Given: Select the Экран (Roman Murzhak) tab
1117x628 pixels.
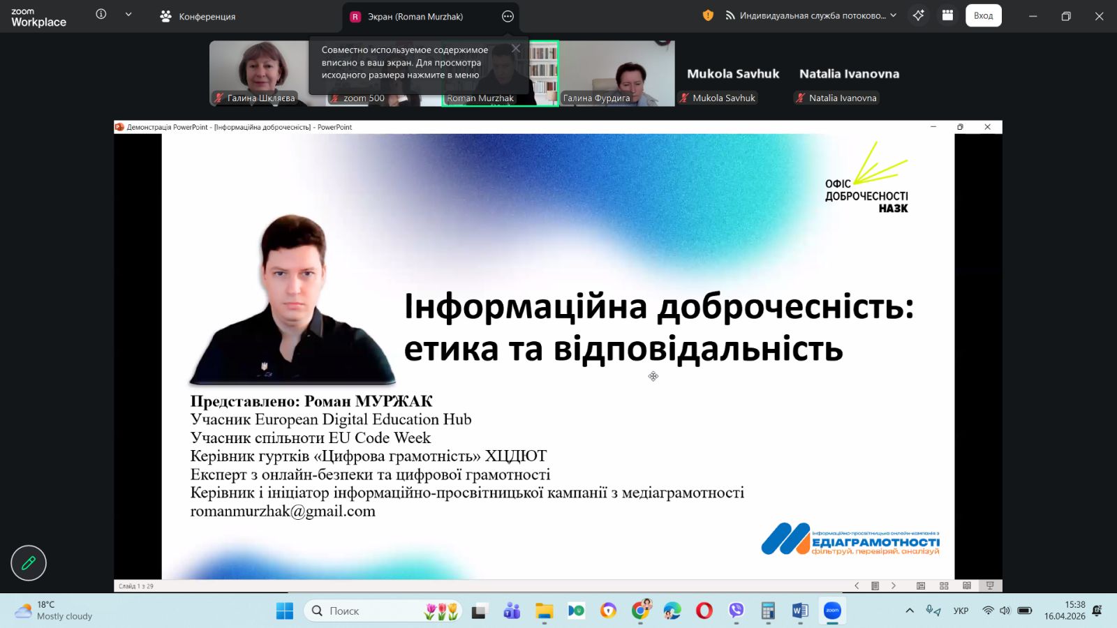Looking at the screenshot, I should click(415, 16).
